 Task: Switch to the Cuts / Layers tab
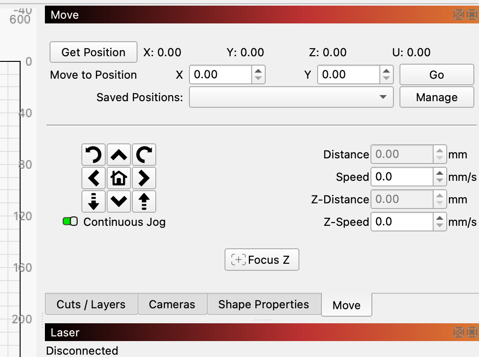(91, 305)
